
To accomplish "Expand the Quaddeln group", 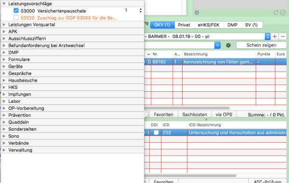I will coord(4,122).
